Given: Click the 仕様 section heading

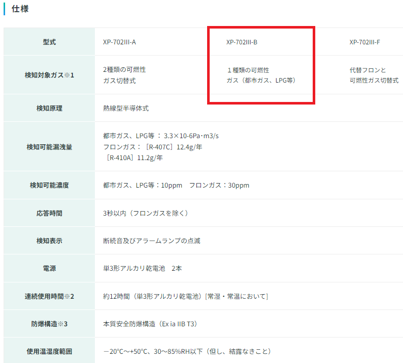Looking at the screenshot, I should point(19,9).
